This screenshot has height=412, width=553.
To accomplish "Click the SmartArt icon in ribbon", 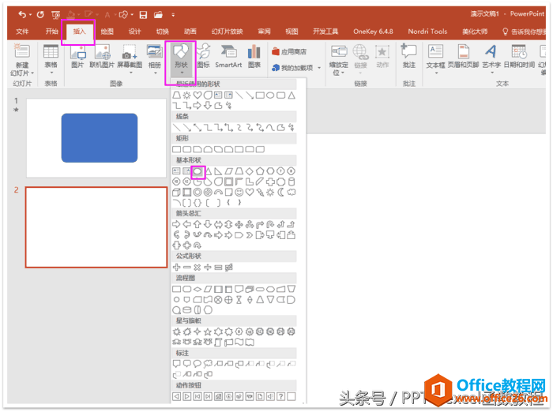I will tap(228, 54).
